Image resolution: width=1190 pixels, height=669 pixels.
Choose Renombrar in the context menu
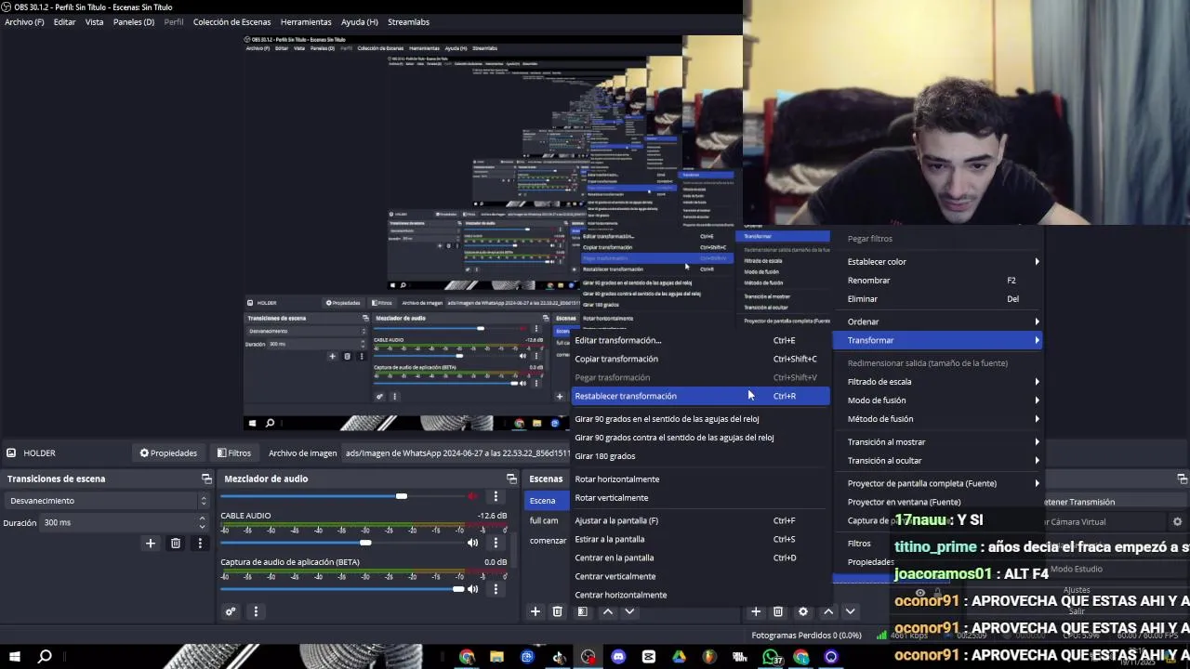937,281
